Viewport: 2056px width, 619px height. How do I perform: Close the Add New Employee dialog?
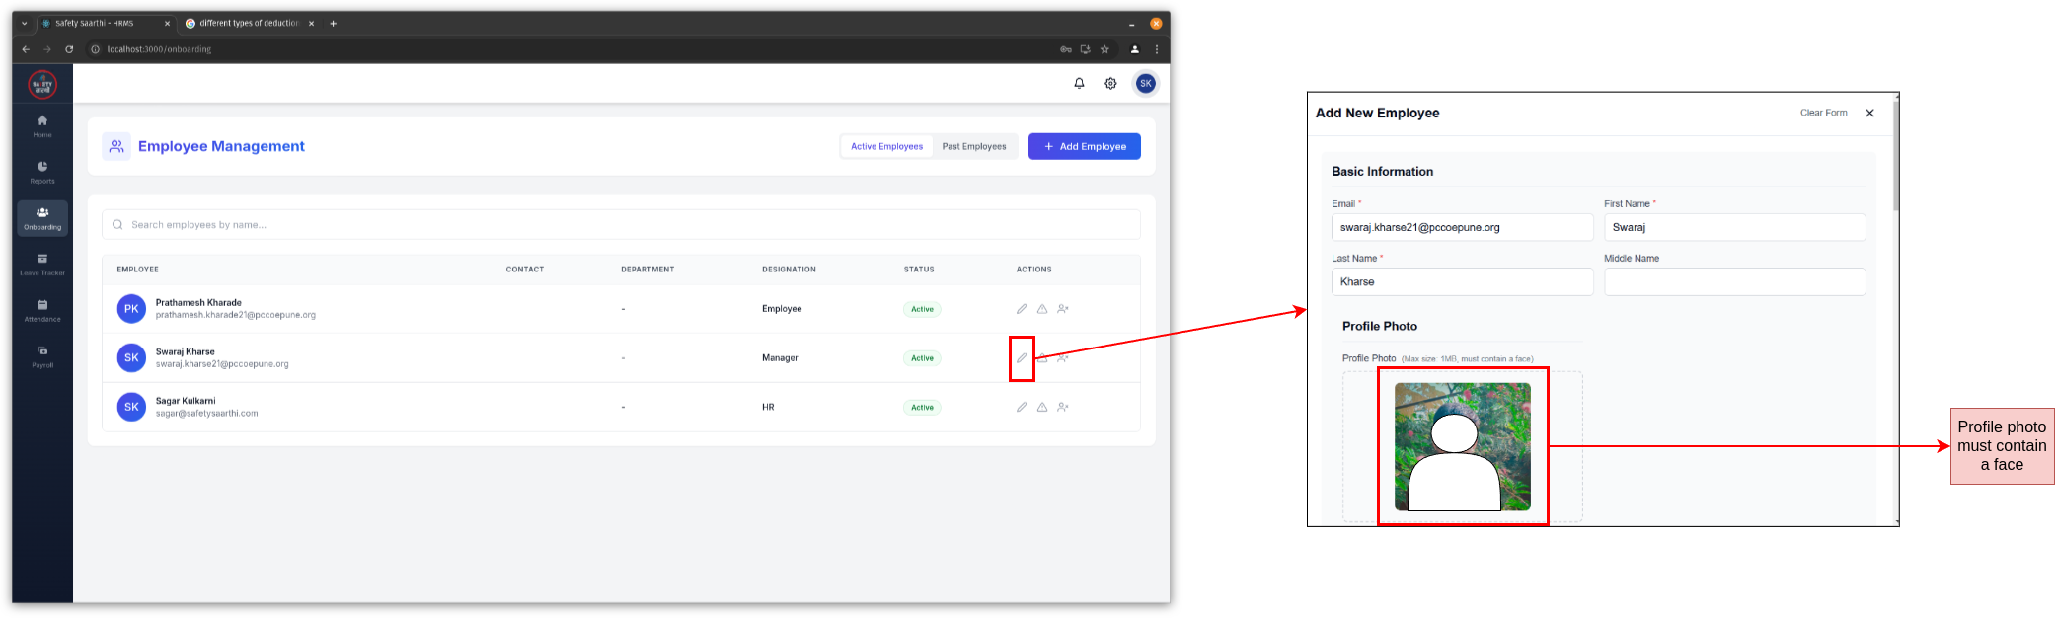pyautogui.click(x=1869, y=113)
